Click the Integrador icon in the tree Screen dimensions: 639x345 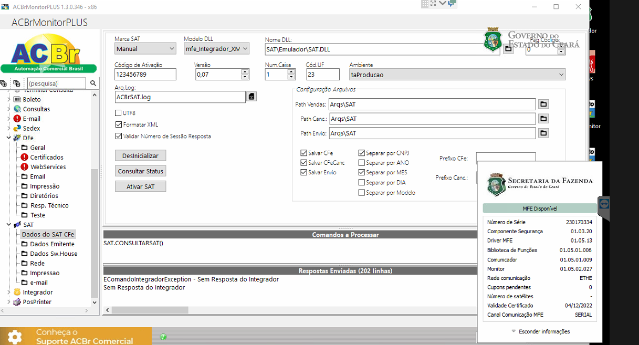(17, 292)
